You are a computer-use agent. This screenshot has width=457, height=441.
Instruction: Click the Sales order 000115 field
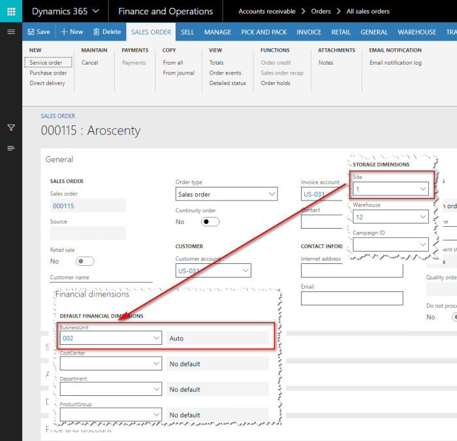(87, 206)
